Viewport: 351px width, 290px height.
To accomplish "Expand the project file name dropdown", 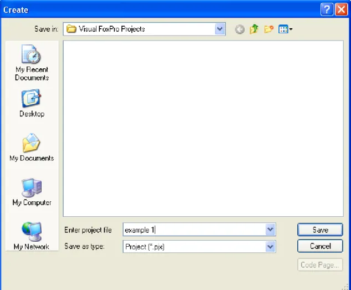I will point(270,230).
